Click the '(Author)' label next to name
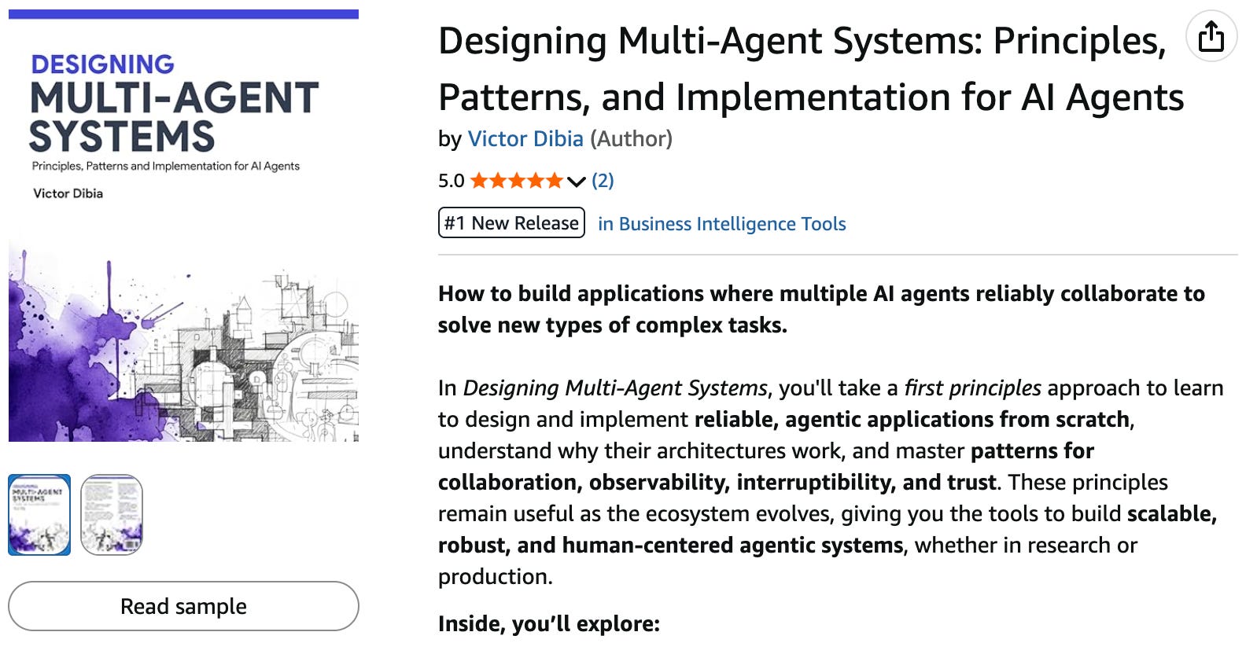Viewport: 1257px width, 654px height. point(631,139)
